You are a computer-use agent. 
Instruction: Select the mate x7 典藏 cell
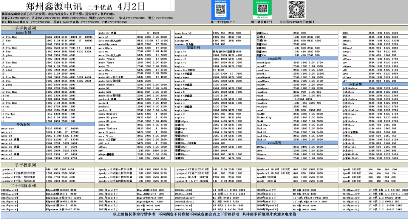(23, 139)
